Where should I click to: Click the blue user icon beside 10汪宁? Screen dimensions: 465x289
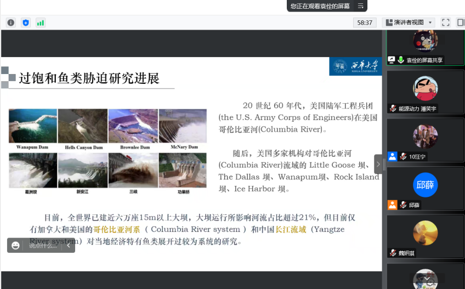392,157
